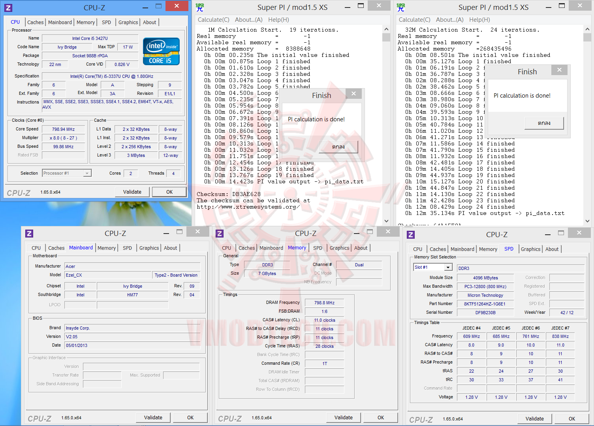Screen dimensions: 594x426
Task: Open the SPD tab in the CPU-Z Mainboard window
Action: click(x=127, y=248)
